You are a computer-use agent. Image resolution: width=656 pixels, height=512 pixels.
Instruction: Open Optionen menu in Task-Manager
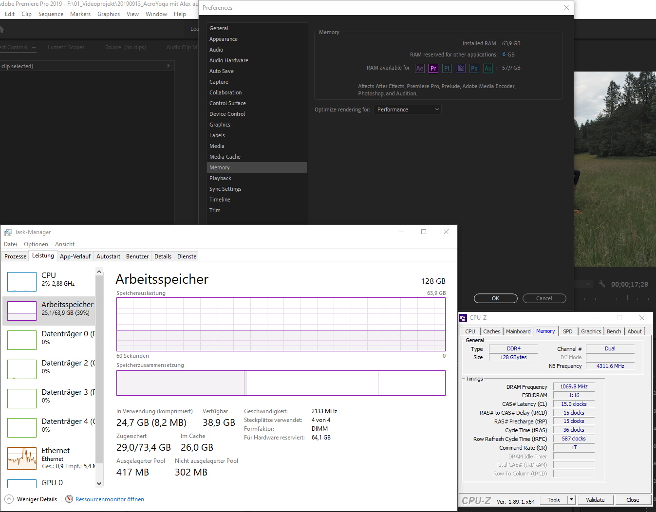pos(36,244)
